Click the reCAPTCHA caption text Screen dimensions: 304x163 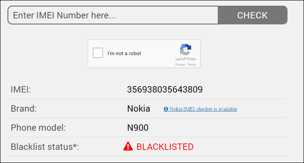(x=185, y=59)
